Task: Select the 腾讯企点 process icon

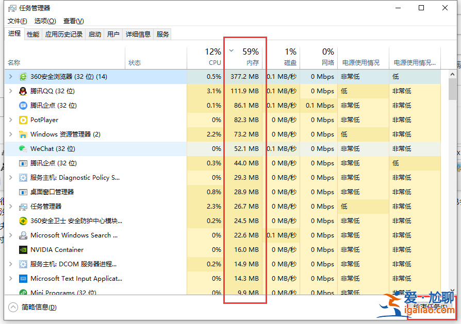Action: [x=23, y=105]
